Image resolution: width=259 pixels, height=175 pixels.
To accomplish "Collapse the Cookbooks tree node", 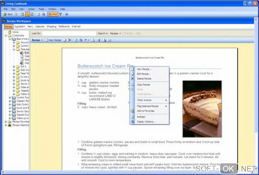I will point(6,36).
